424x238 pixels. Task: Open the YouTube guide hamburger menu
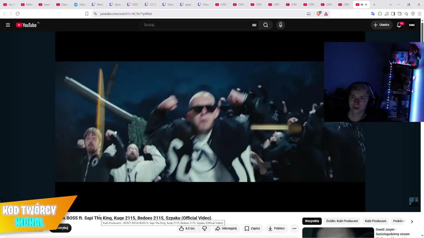point(8,25)
